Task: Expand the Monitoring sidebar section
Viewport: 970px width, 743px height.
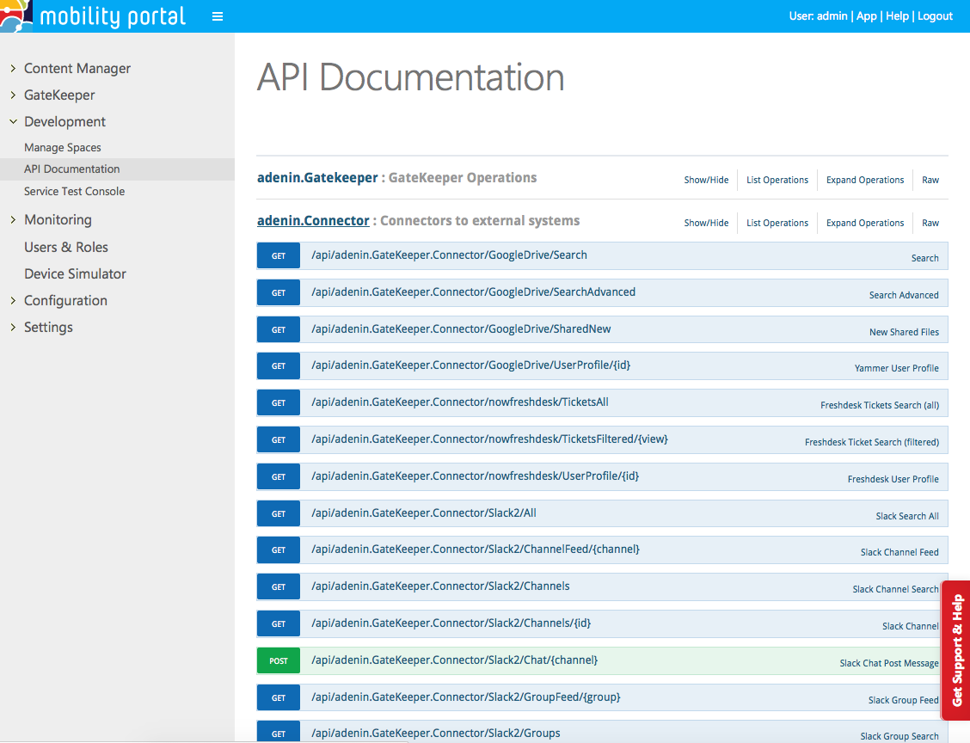Action: [58, 220]
